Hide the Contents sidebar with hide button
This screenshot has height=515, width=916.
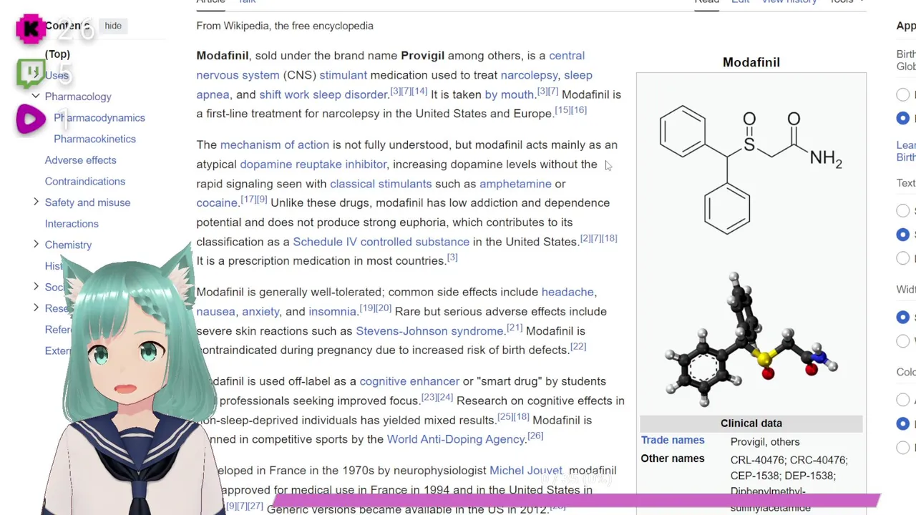click(113, 26)
